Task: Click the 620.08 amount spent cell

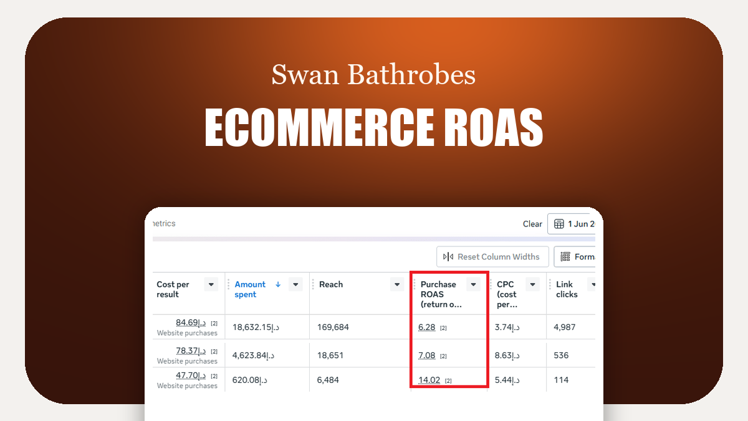Action: tap(249, 380)
